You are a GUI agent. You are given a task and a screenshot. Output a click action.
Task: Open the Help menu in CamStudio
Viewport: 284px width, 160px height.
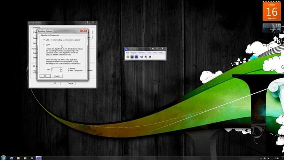pos(161,53)
